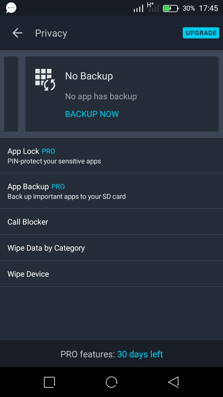Image resolution: width=223 pixels, height=397 pixels.
Task: Tap the clock showing 17:45
Action: (x=208, y=8)
